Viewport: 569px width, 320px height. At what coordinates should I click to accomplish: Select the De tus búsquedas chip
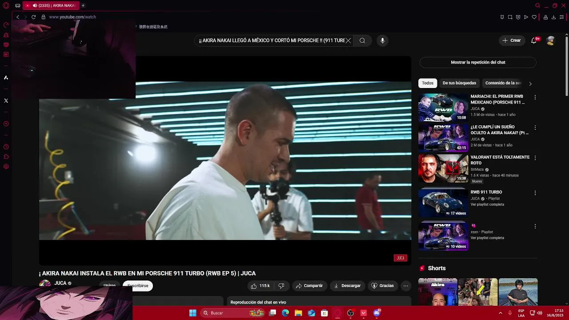click(x=459, y=83)
